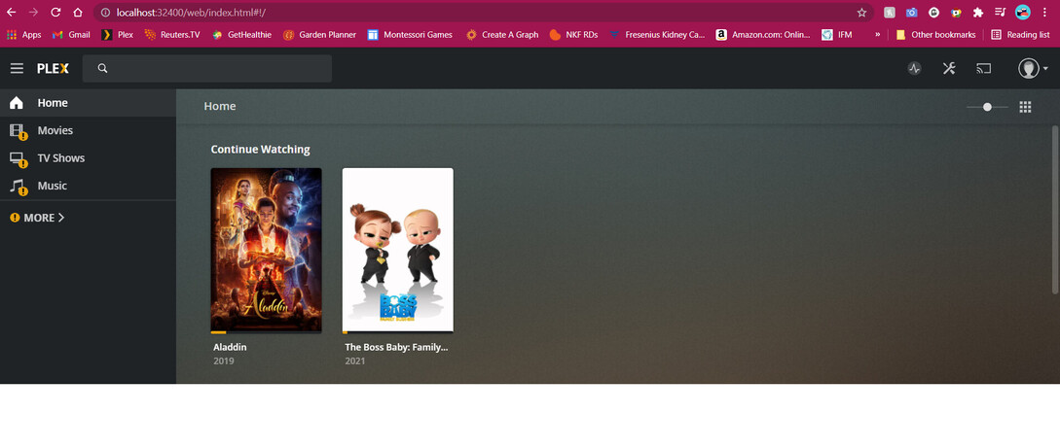Open the media control music-list icon
The image size is (1060, 446).
coord(1000,12)
